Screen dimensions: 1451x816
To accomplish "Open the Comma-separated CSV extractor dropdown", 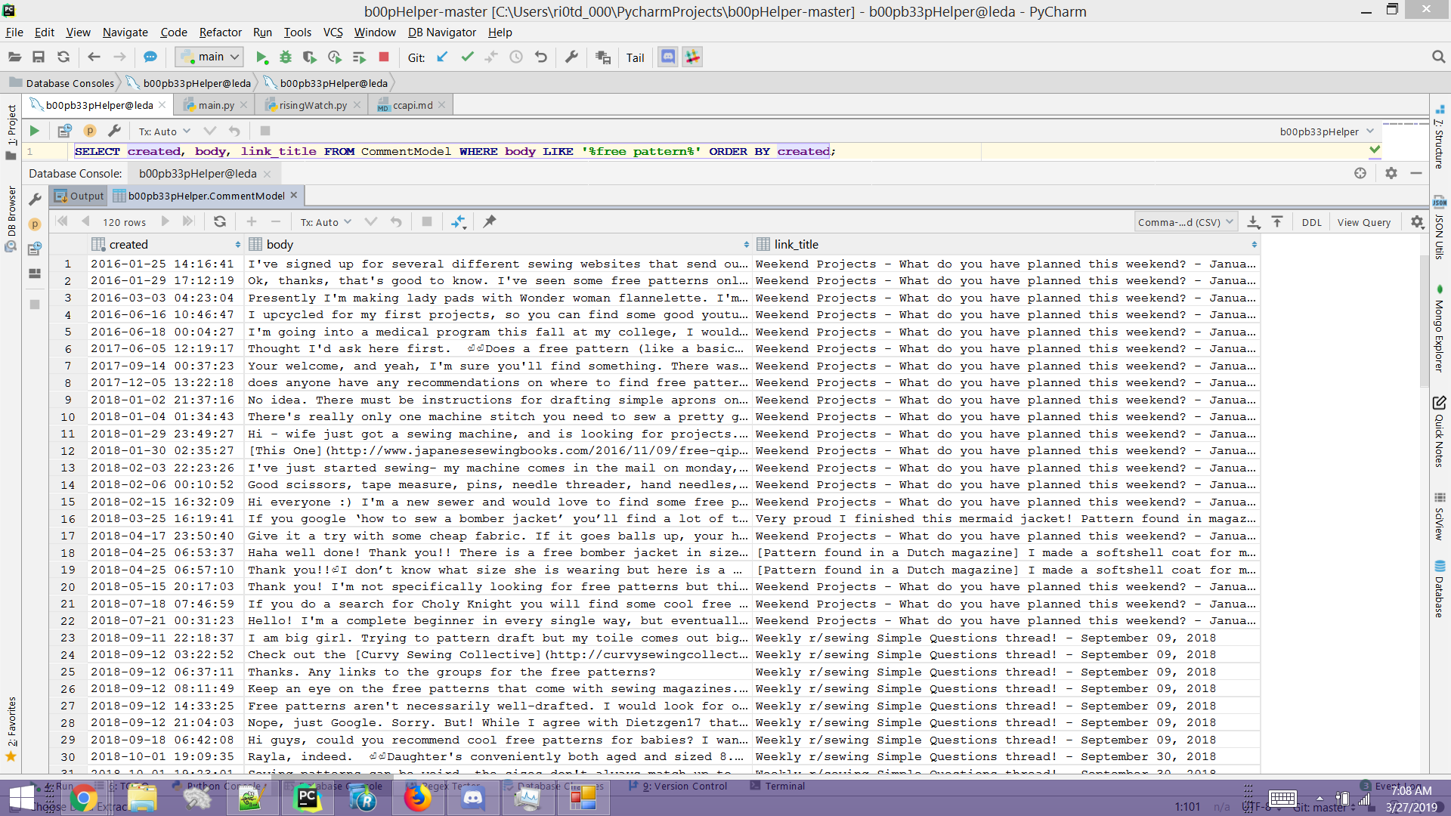I will [x=1185, y=222].
